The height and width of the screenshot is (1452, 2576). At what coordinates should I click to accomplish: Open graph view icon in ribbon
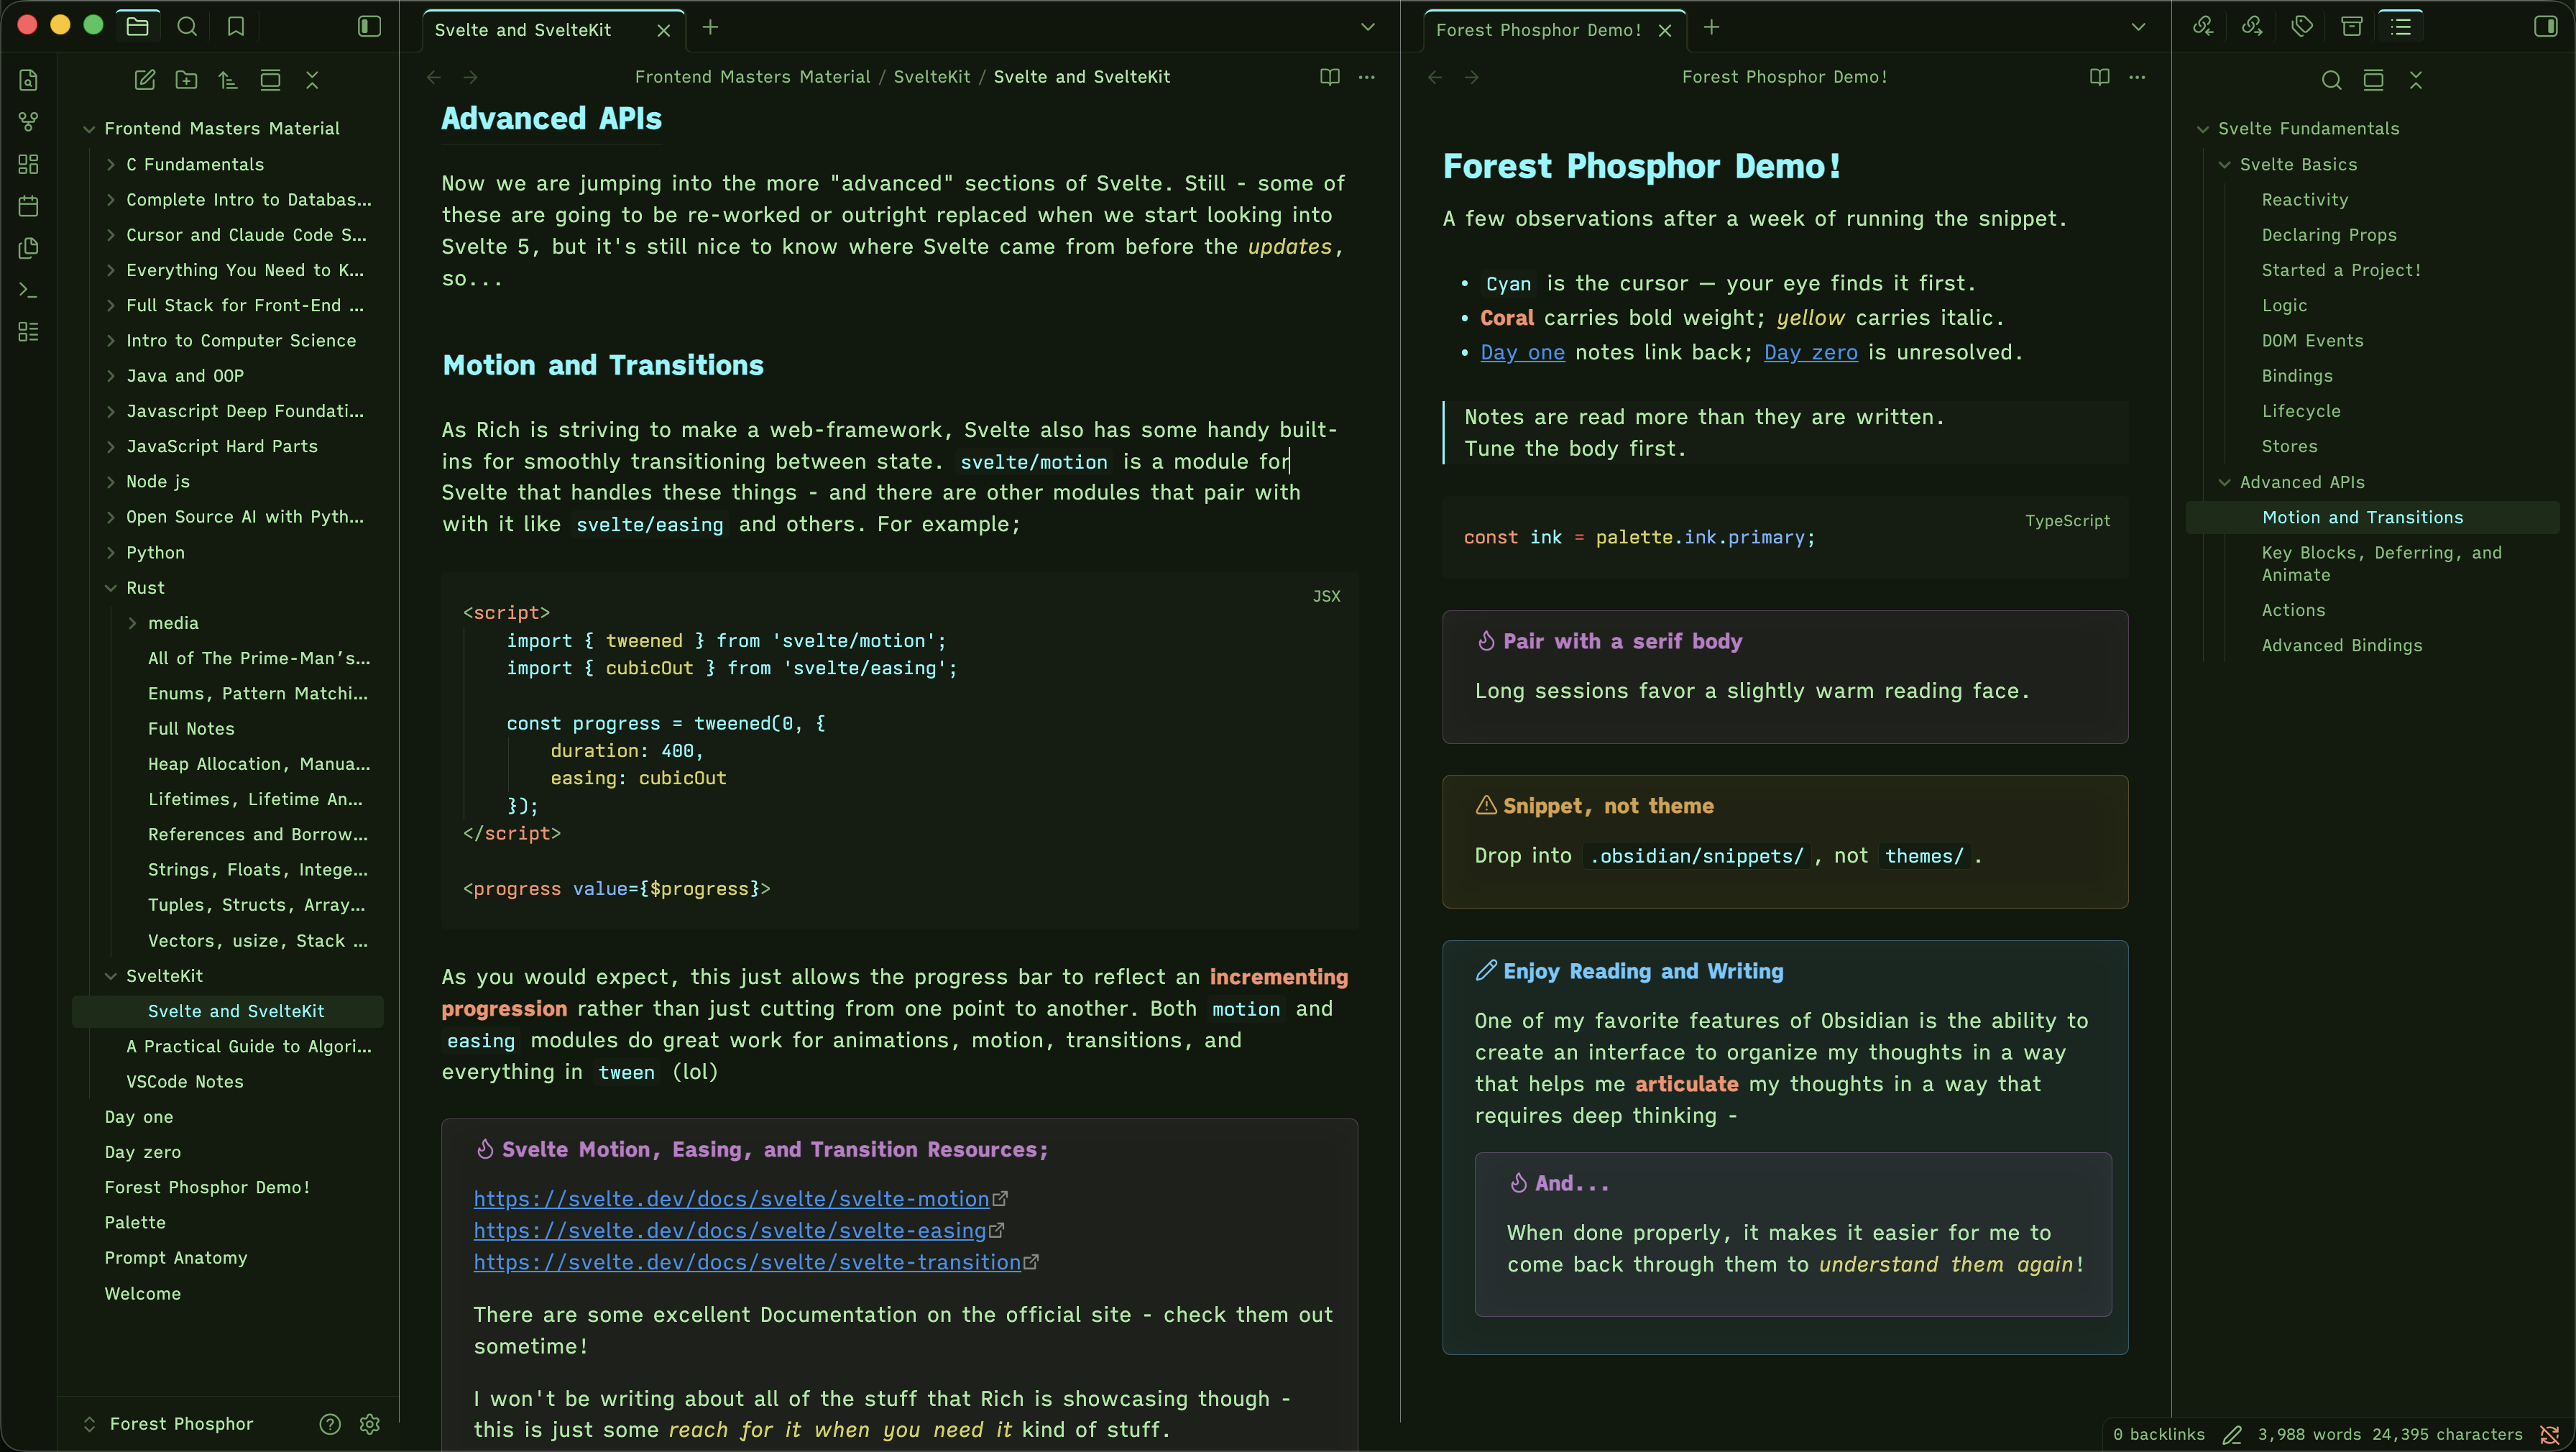coord(29,122)
